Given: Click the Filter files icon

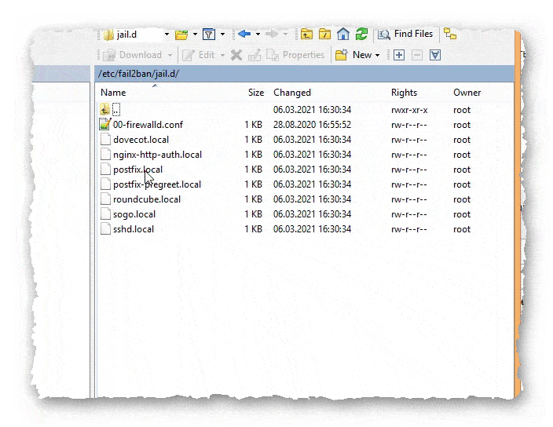Looking at the screenshot, I should (x=209, y=35).
